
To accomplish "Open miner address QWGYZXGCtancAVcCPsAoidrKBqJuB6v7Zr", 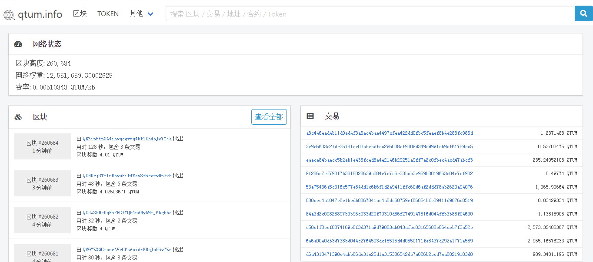I will [127, 250].
